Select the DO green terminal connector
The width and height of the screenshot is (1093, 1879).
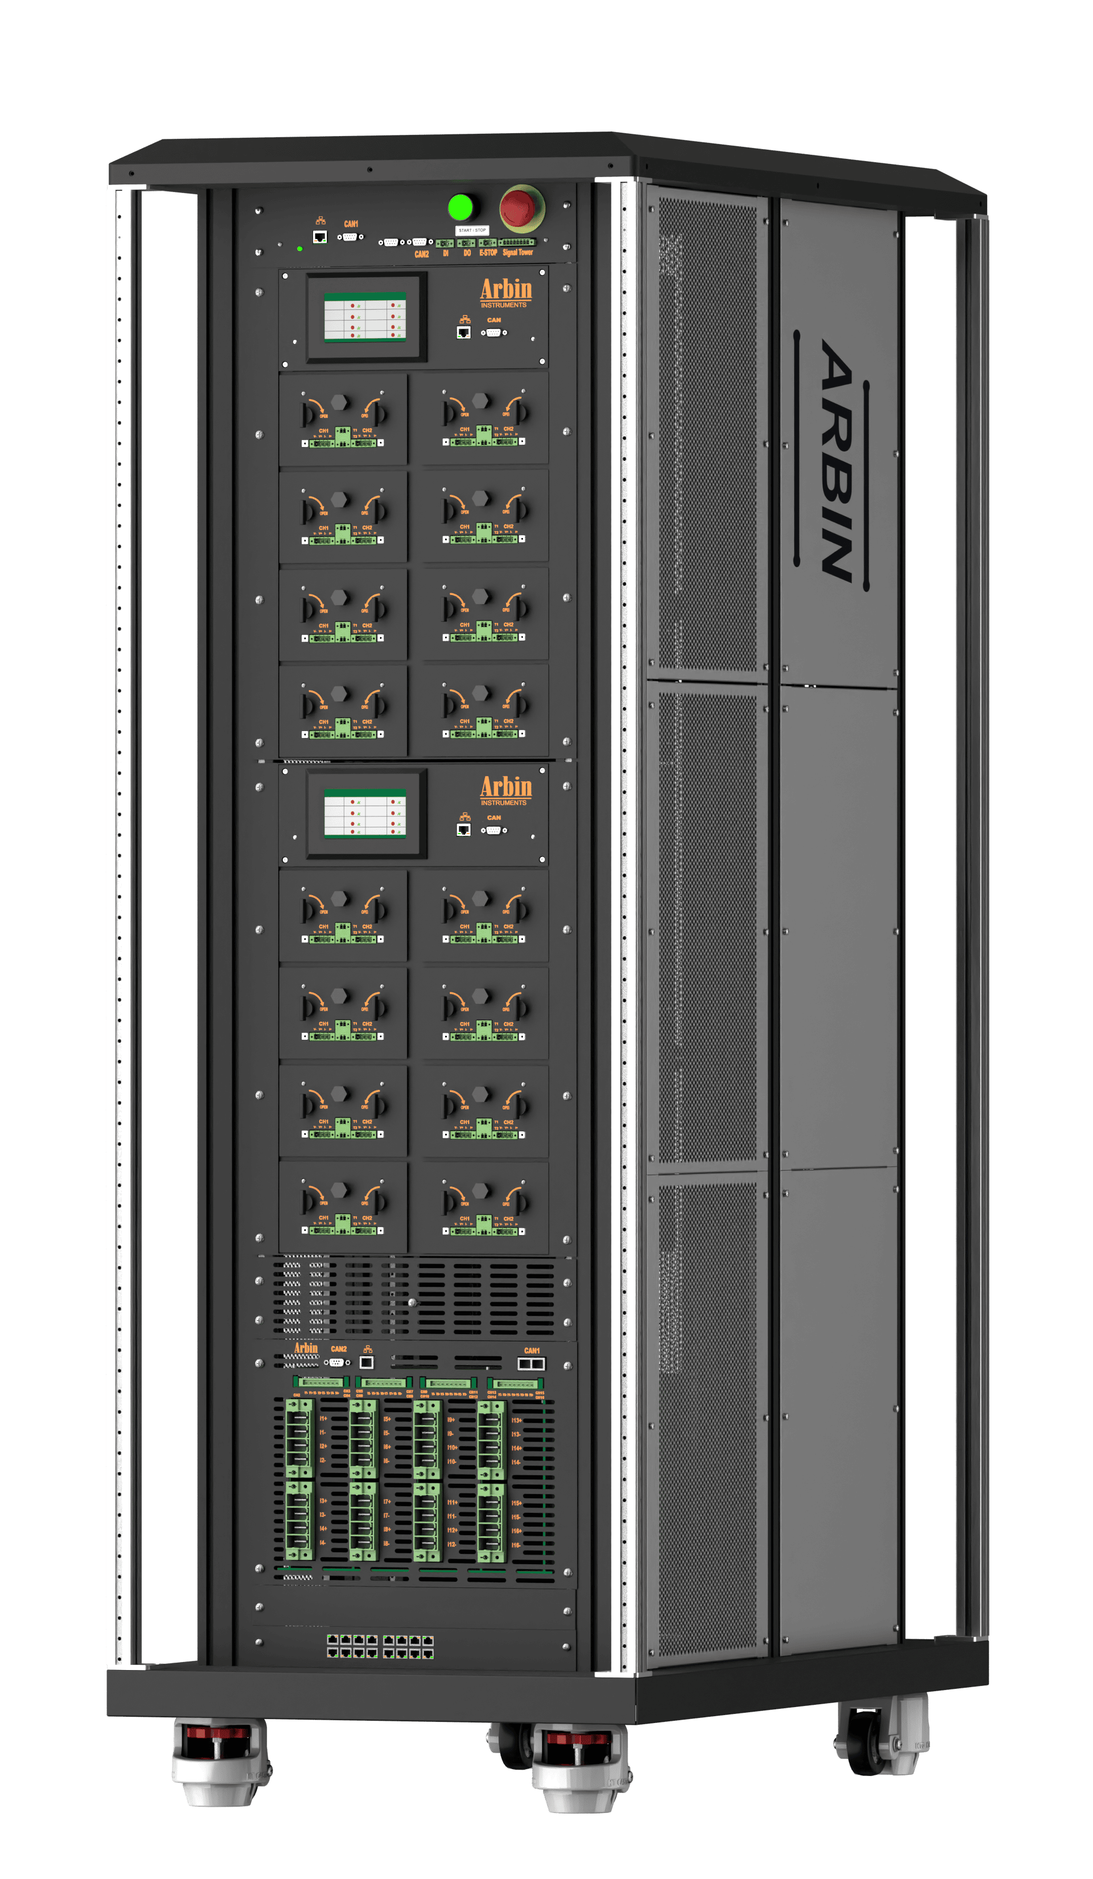(467, 243)
